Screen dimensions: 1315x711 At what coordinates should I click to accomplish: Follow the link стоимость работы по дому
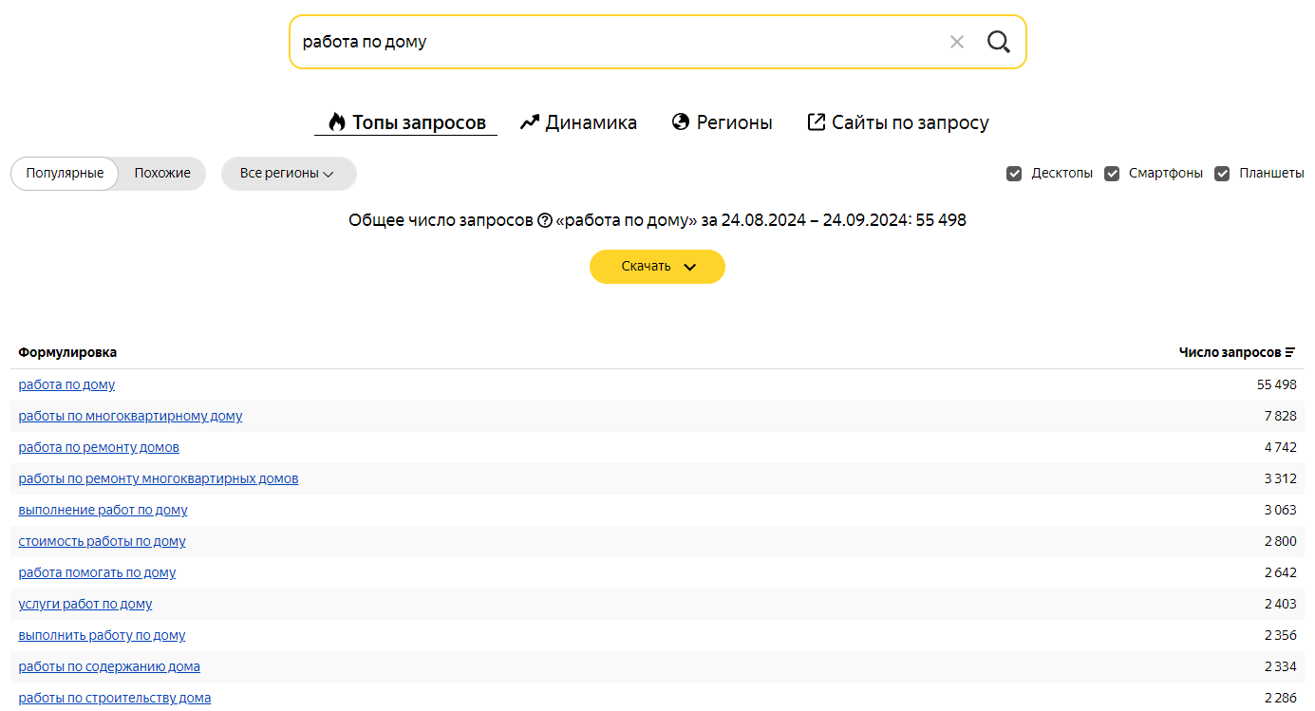point(102,541)
